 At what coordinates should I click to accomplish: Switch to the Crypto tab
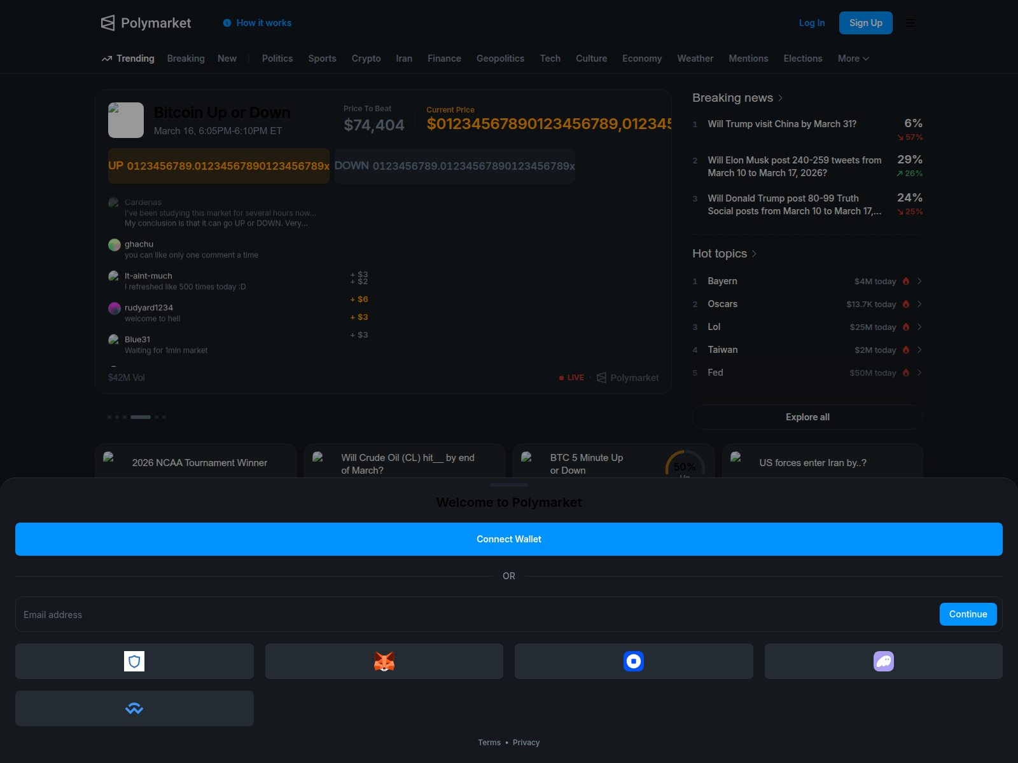pos(366,58)
